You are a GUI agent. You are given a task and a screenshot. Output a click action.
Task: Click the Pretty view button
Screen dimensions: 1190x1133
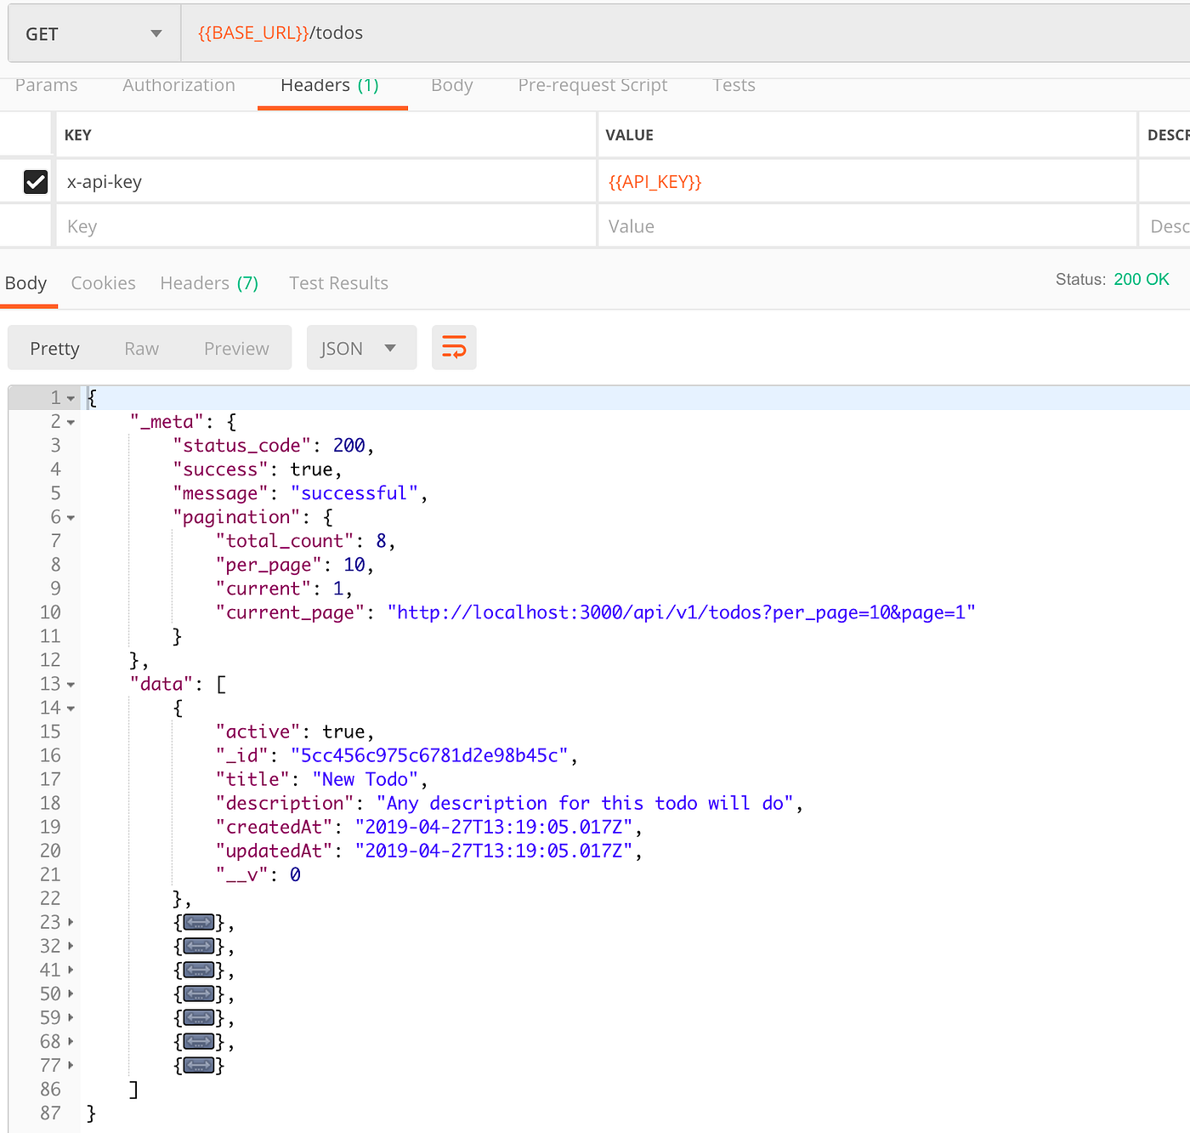click(54, 347)
